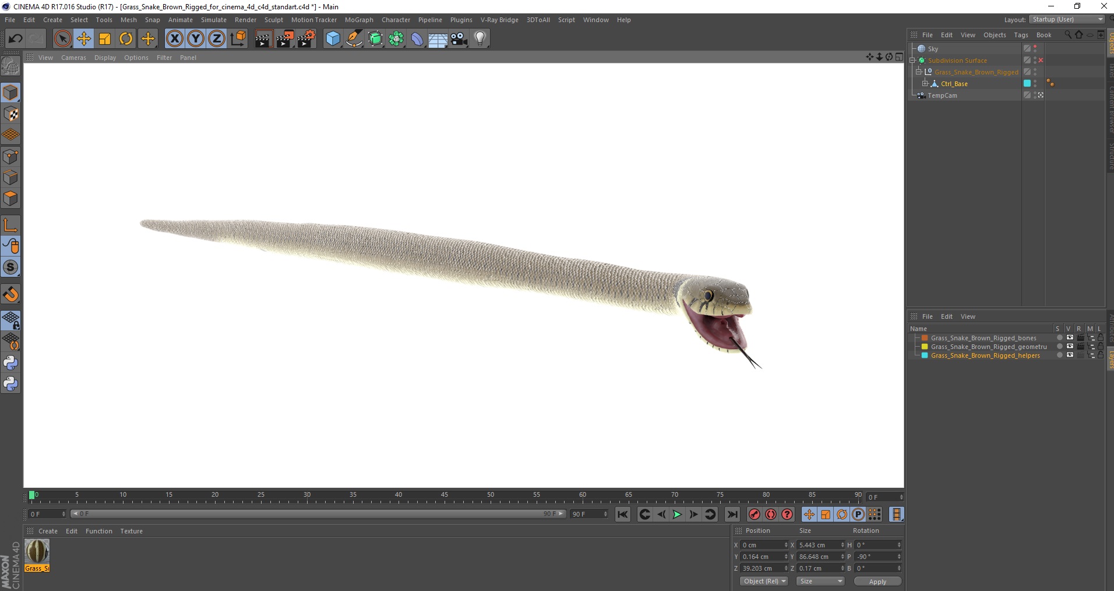This screenshot has width=1114, height=591.
Task: Activate the Scale tool
Action: 105,39
